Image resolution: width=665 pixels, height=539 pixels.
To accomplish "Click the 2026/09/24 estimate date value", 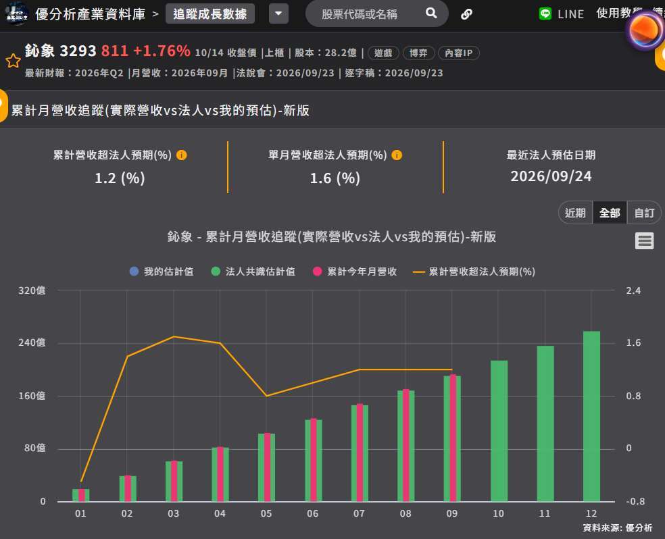I will point(551,176).
